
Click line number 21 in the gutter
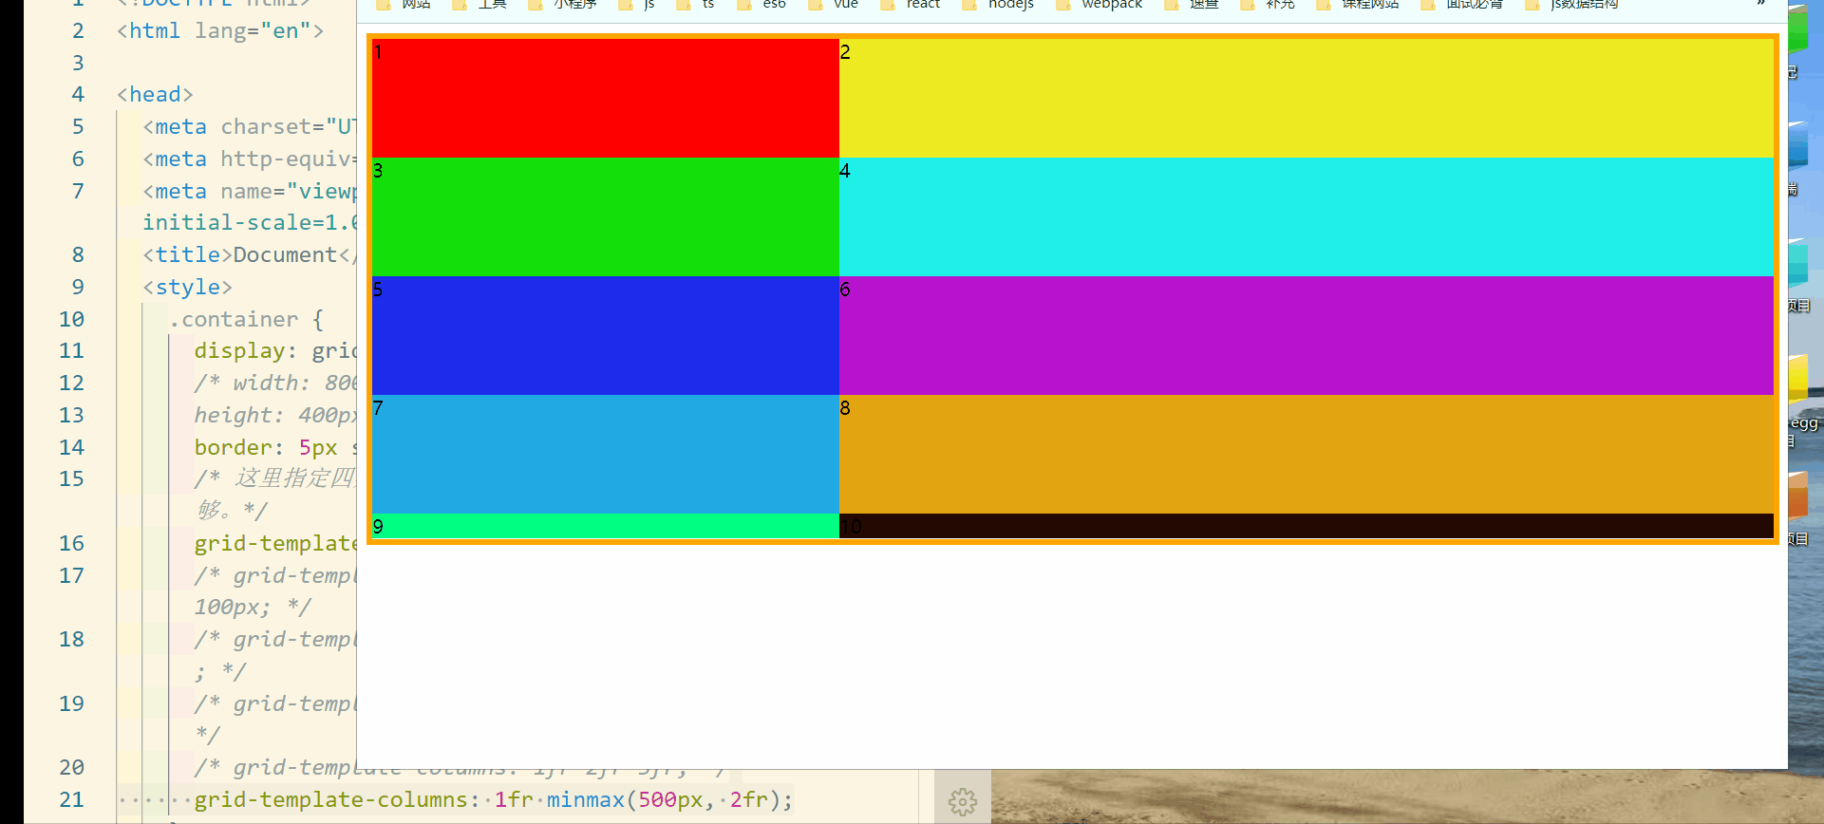[x=71, y=799]
